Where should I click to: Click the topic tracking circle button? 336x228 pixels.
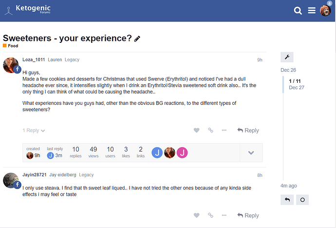pyautogui.click(x=302, y=200)
